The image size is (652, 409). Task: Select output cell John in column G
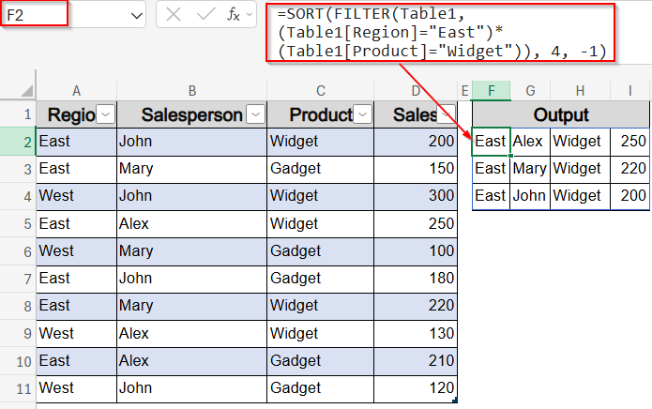(x=530, y=196)
